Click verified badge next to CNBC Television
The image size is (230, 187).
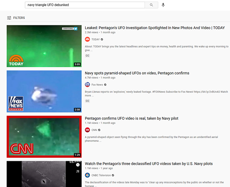[113, 175]
